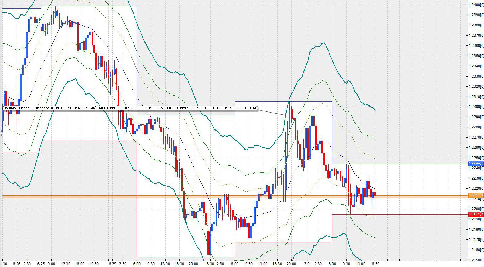Click the 6.29 date label on time axis
This screenshot has width=484, height=267.
pyautogui.click(x=112, y=264)
